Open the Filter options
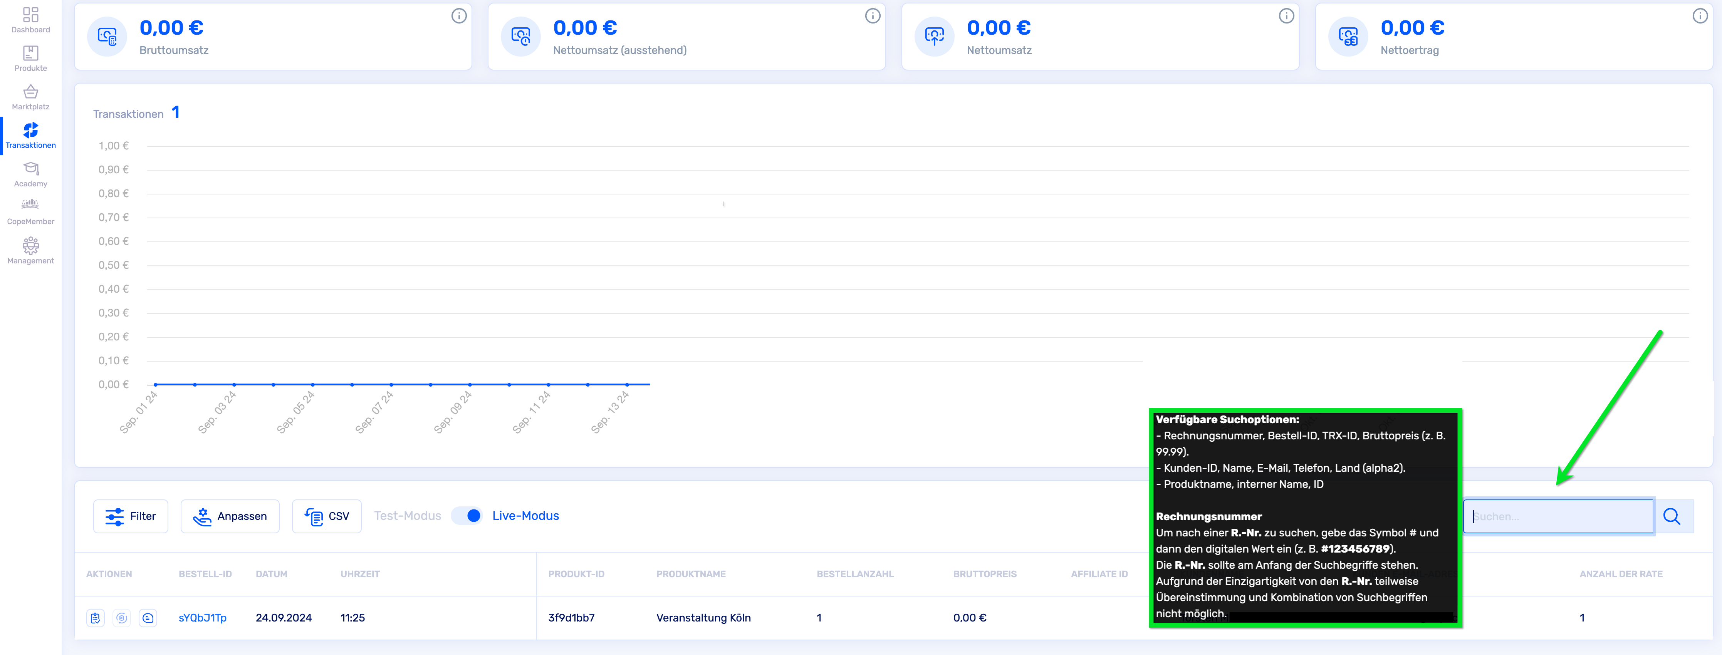Image resolution: width=1722 pixels, height=655 pixels. (x=130, y=516)
